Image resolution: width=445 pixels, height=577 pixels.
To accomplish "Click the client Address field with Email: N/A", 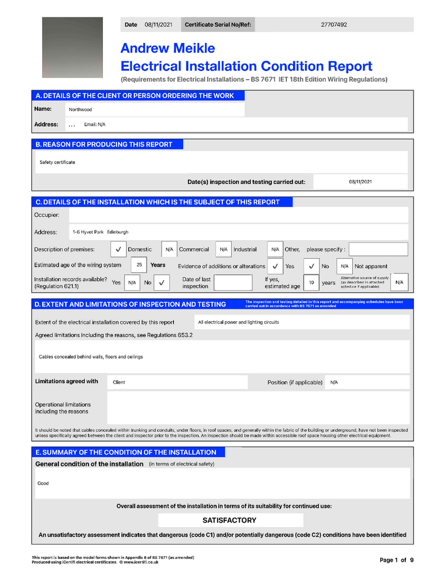I will coord(237,125).
